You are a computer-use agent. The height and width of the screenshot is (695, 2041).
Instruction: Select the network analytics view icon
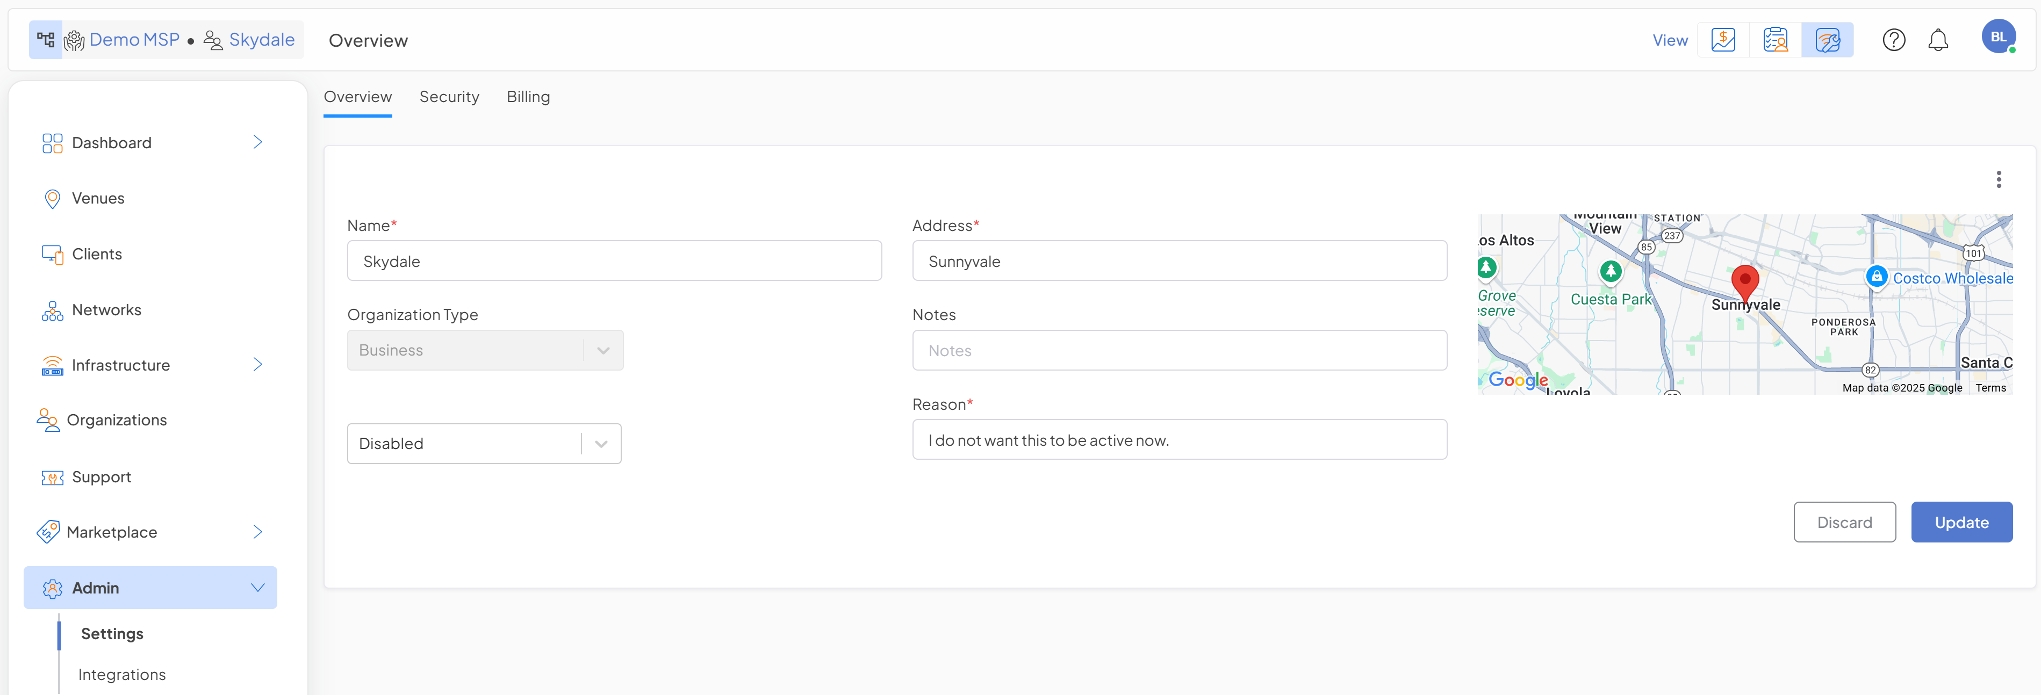coord(1827,40)
